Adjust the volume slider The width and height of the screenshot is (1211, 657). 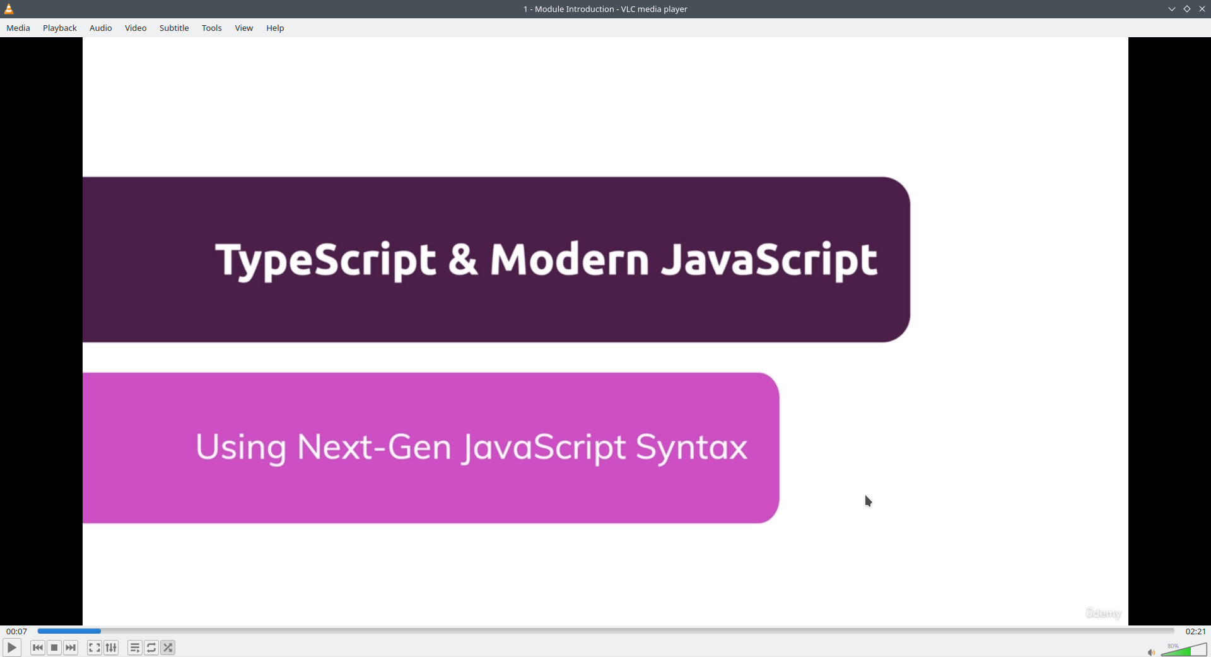point(1184,649)
